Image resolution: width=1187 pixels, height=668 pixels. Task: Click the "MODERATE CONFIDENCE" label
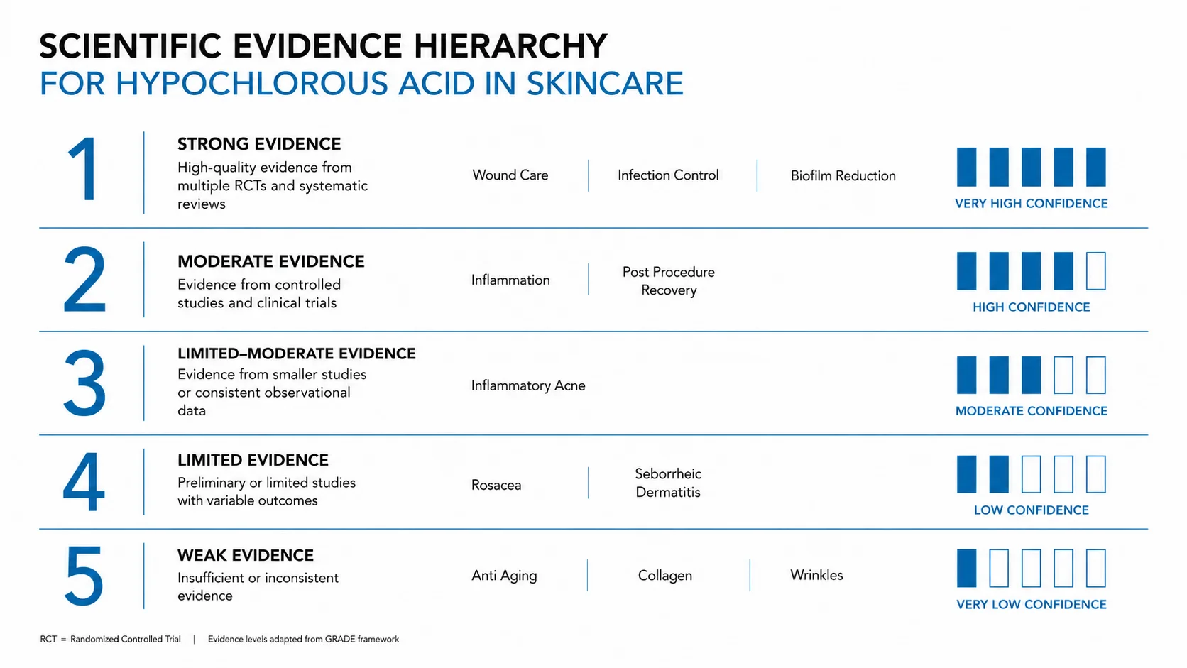tap(1032, 411)
